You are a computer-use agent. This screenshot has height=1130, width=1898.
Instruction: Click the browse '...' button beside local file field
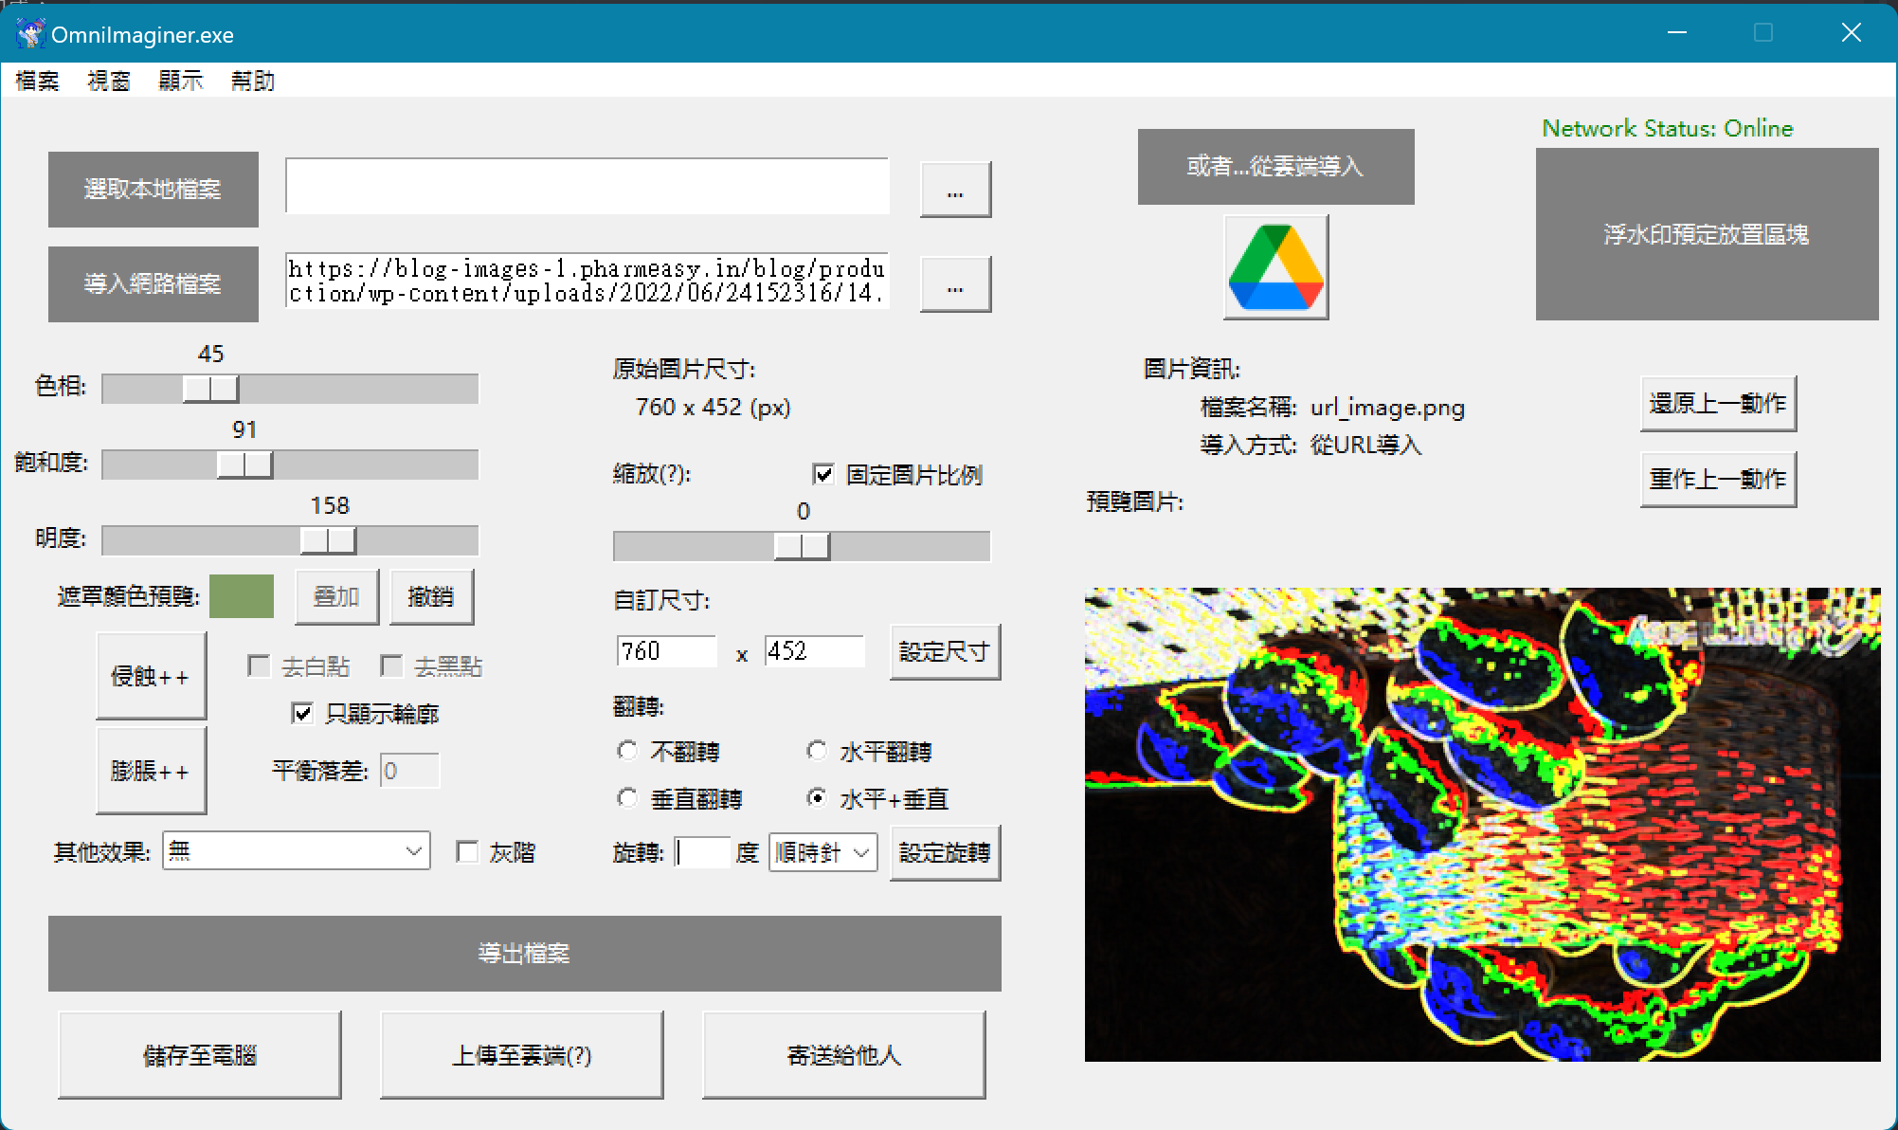[955, 190]
